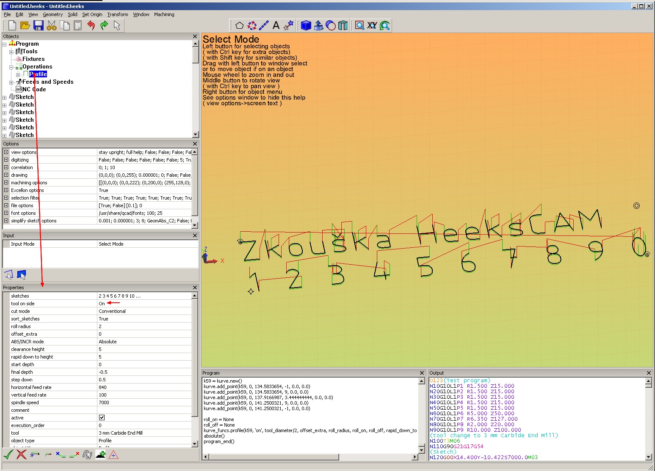
Task: Apply changes with the green checkmark
Action: pyautogui.click(x=8, y=455)
